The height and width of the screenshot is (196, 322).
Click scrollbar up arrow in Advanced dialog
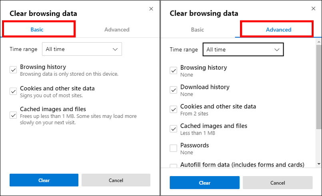tap(319, 41)
